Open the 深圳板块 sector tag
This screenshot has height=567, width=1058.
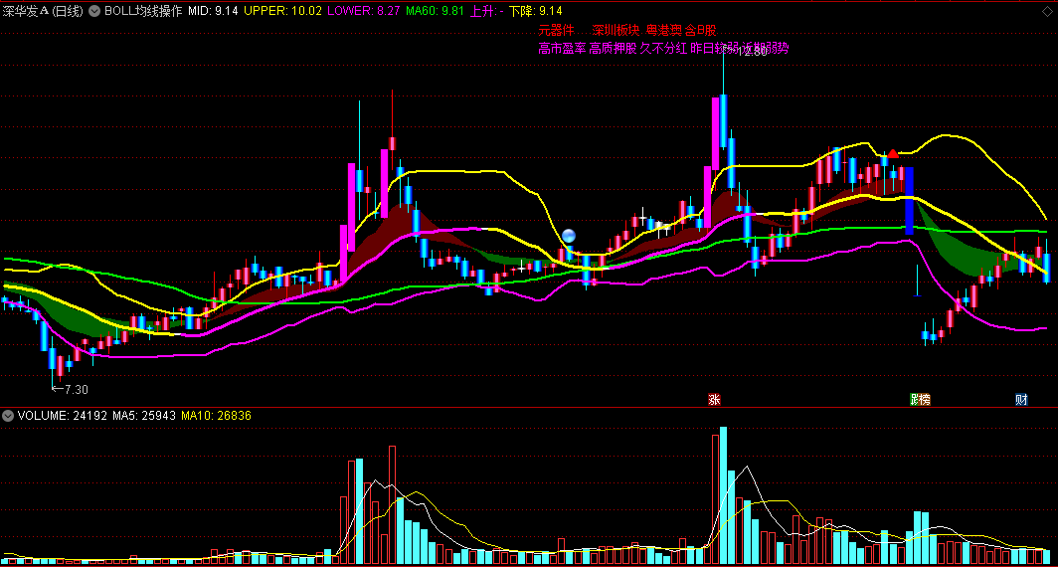point(617,31)
